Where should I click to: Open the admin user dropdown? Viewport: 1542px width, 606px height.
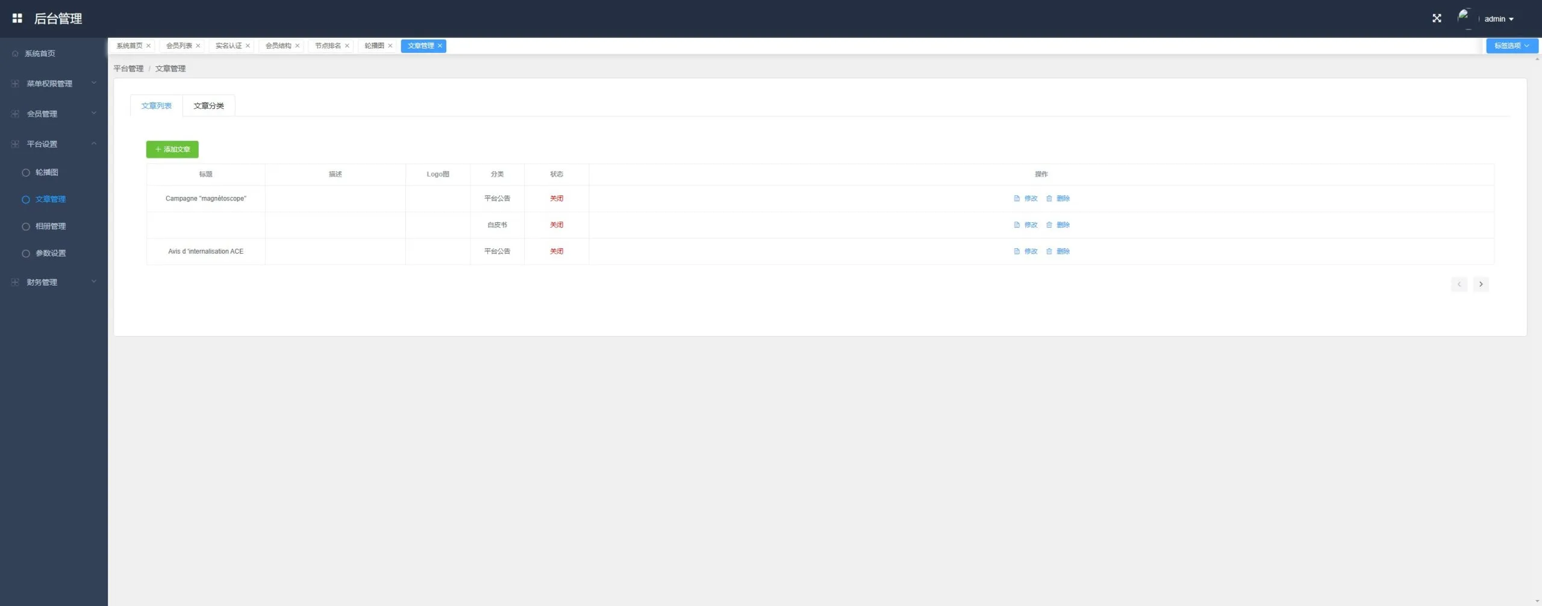tap(1499, 19)
